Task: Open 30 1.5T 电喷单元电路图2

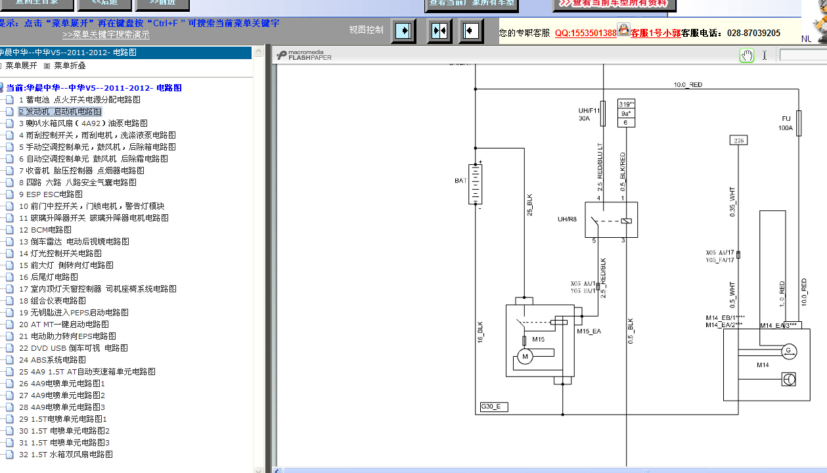Action: coord(64,431)
